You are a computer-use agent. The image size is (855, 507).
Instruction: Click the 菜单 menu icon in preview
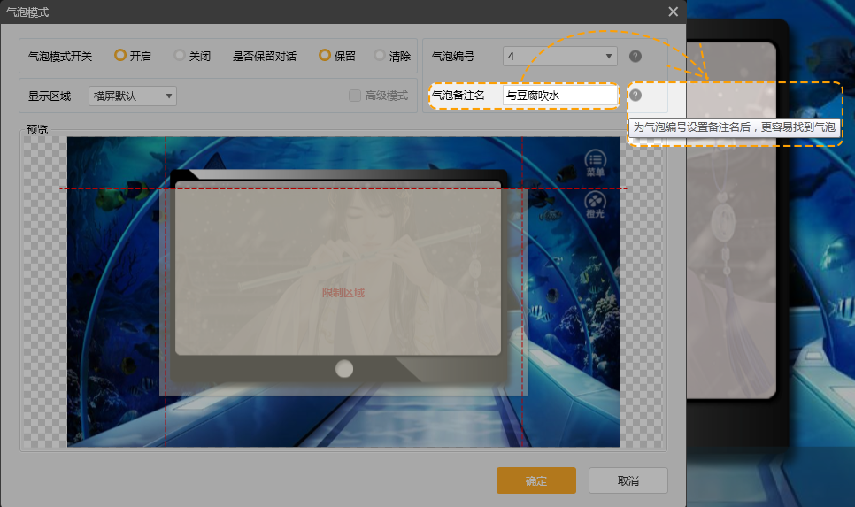coord(596,163)
